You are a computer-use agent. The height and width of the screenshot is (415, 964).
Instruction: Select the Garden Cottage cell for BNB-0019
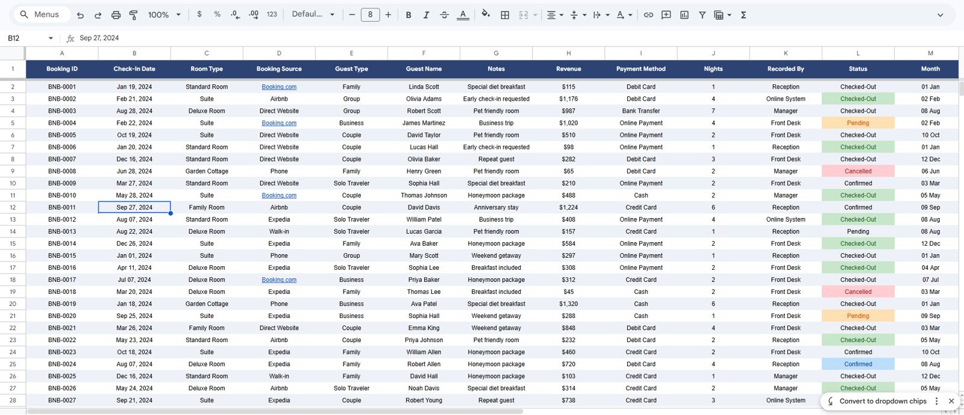(x=207, y=304)
